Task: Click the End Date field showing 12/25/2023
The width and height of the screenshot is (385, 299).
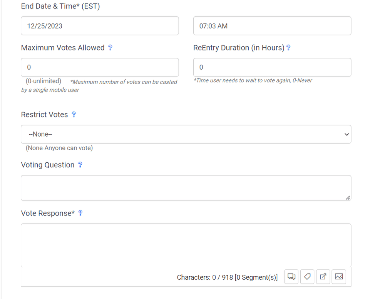Action: tap(100, 26)
